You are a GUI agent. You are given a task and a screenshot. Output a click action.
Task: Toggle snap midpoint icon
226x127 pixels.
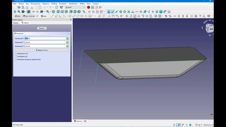(x=117, y=12)
